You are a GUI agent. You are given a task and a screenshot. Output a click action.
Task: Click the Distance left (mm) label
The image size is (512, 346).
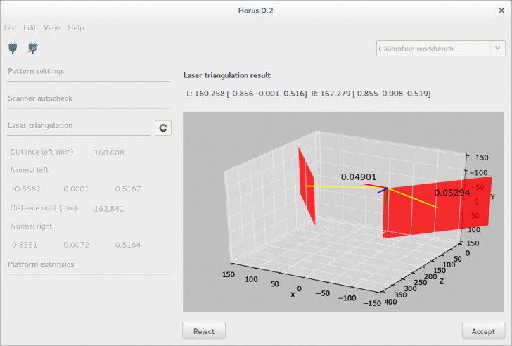(41, 152)
